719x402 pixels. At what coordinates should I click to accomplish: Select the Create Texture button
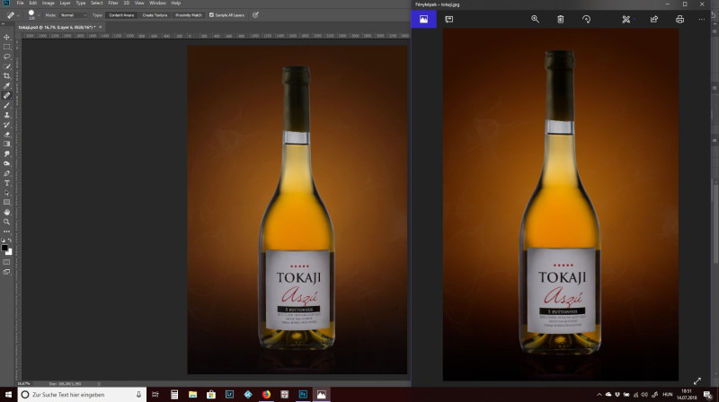coord(155,15)
